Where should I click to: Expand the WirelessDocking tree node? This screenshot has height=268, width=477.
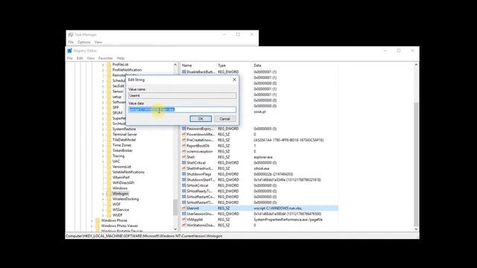[103, 199]
